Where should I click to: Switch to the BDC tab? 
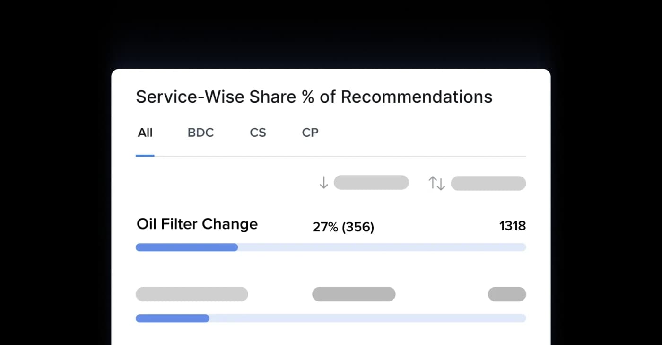pyautogui.click(x=200, y=133)
